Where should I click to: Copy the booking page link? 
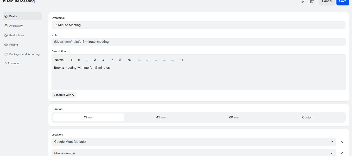point(302,2)
